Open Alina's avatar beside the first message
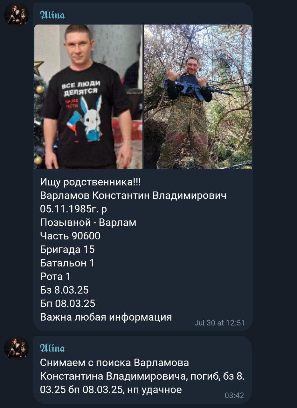 point(16,15)
